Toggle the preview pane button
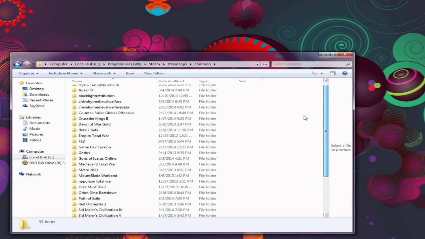The image size is (425, 239). click(333, 73)
